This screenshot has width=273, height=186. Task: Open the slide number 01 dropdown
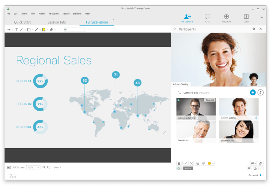tap(75, 30)
